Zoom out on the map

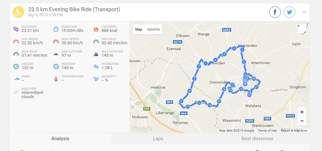click(302, 121)
